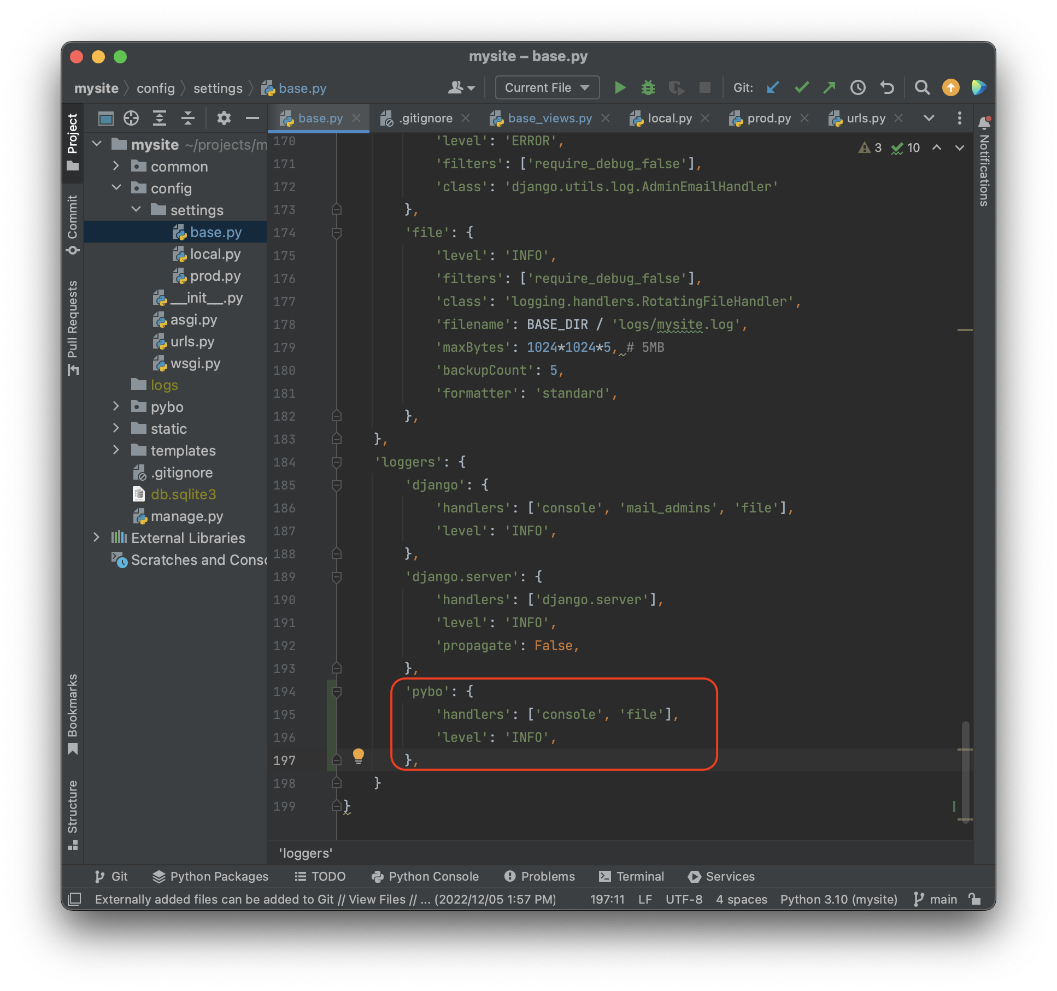Switch to the base_views.py tab
Viewport: 1057px width, 991px height.
pos(549,118)
